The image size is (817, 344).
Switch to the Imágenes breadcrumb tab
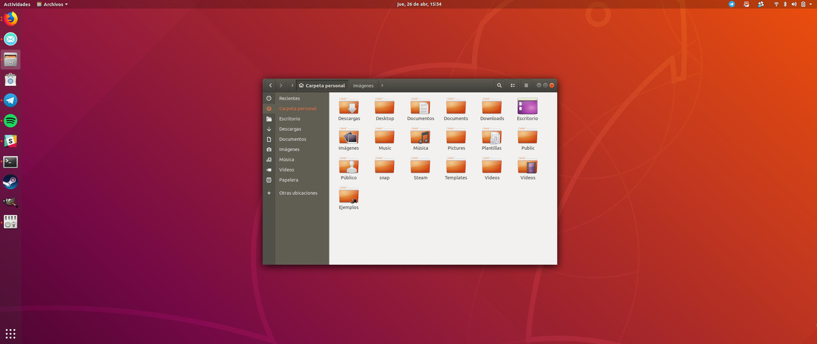(363, 85)
